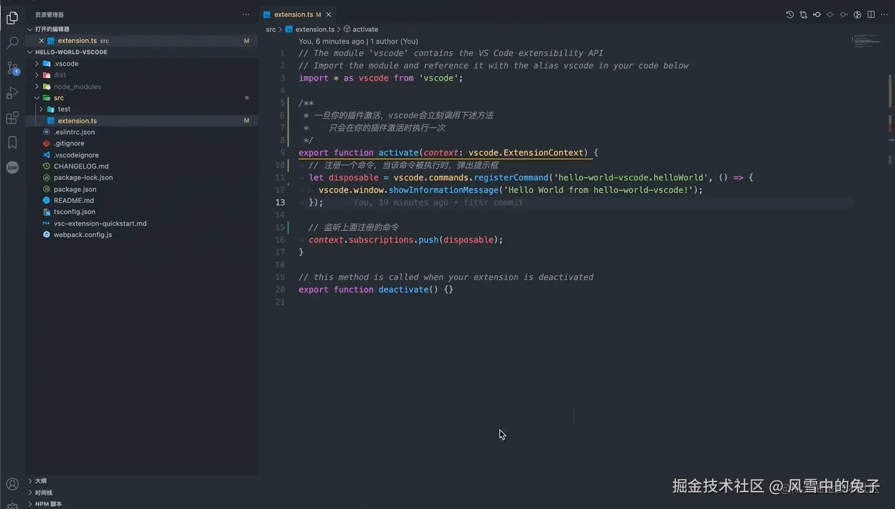895x509 pixels.
Task: Click the git blame codelens above line 1
Action: [x=358, y=41]
